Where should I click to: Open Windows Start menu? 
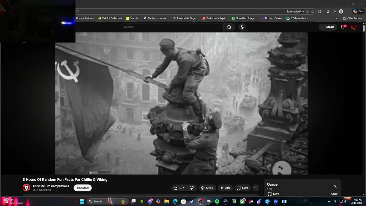tap(82, 201)
